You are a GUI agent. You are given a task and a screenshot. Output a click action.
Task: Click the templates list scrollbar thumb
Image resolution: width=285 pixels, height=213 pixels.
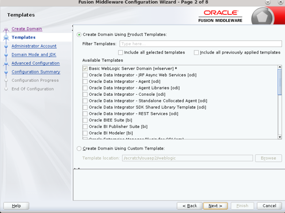[280, 82]
